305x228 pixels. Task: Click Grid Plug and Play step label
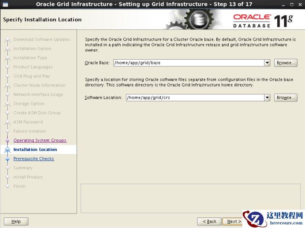[32, 76]
